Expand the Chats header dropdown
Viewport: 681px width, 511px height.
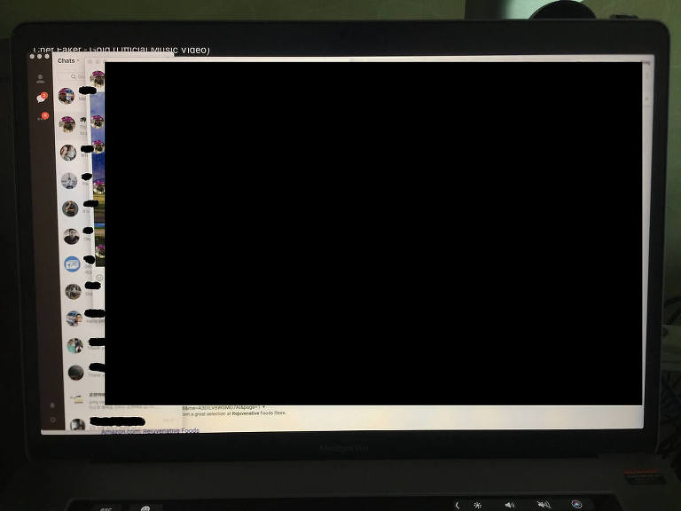click(68, 61)
